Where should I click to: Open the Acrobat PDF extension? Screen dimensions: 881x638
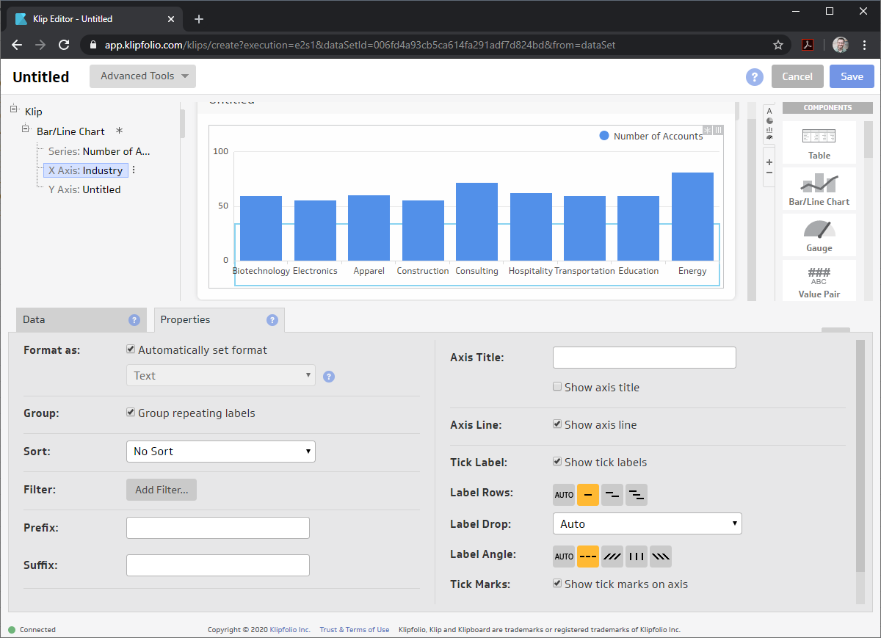click(x=808, y=45)
